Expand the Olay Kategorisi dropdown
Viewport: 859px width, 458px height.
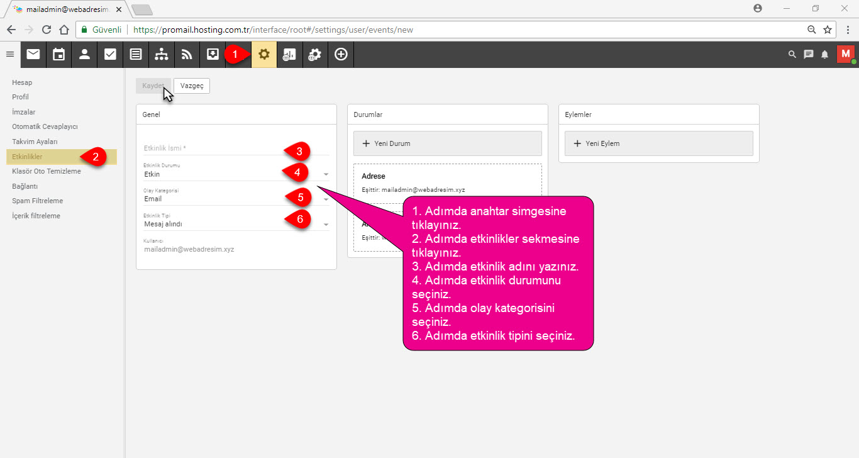tap(236, 199)
